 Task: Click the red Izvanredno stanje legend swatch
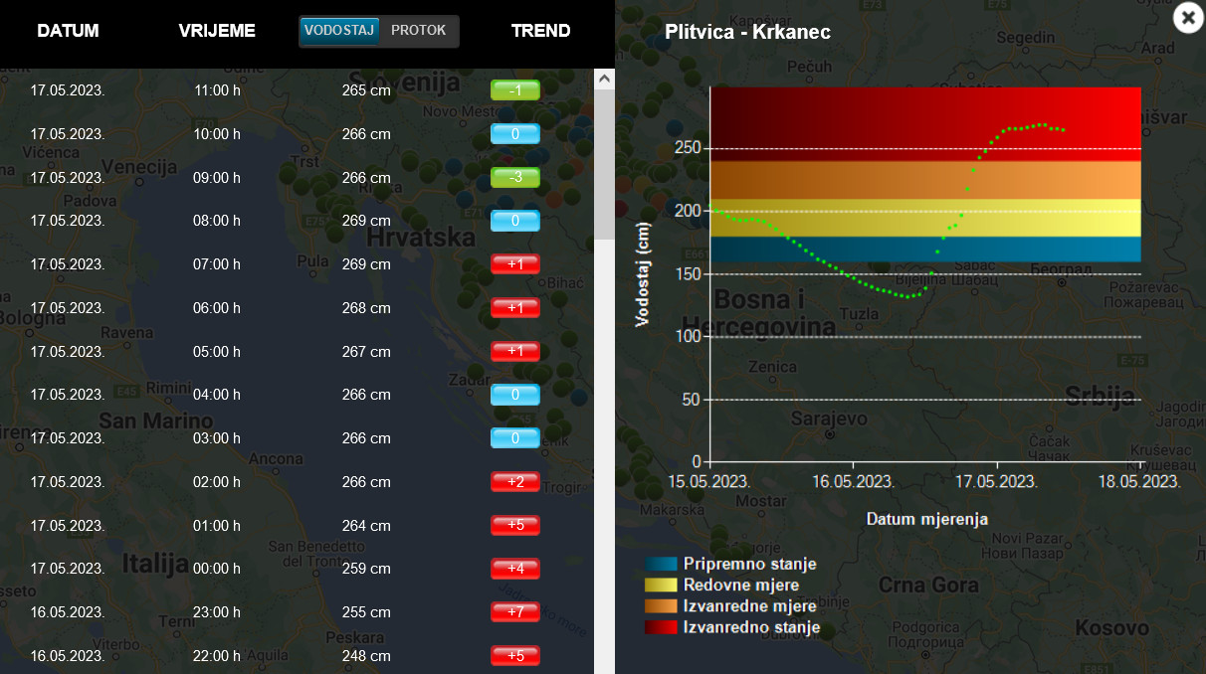click(x=661, y=627)
